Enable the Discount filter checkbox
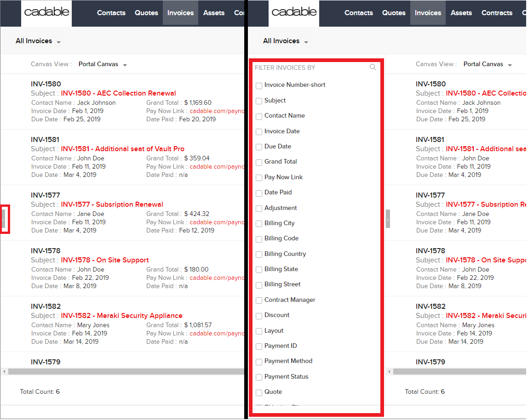The image size is (528, 420). tap(259, 316)
